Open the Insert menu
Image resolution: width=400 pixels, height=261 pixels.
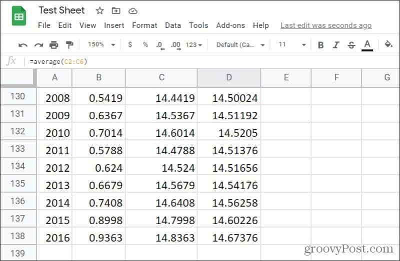[114, 25]
